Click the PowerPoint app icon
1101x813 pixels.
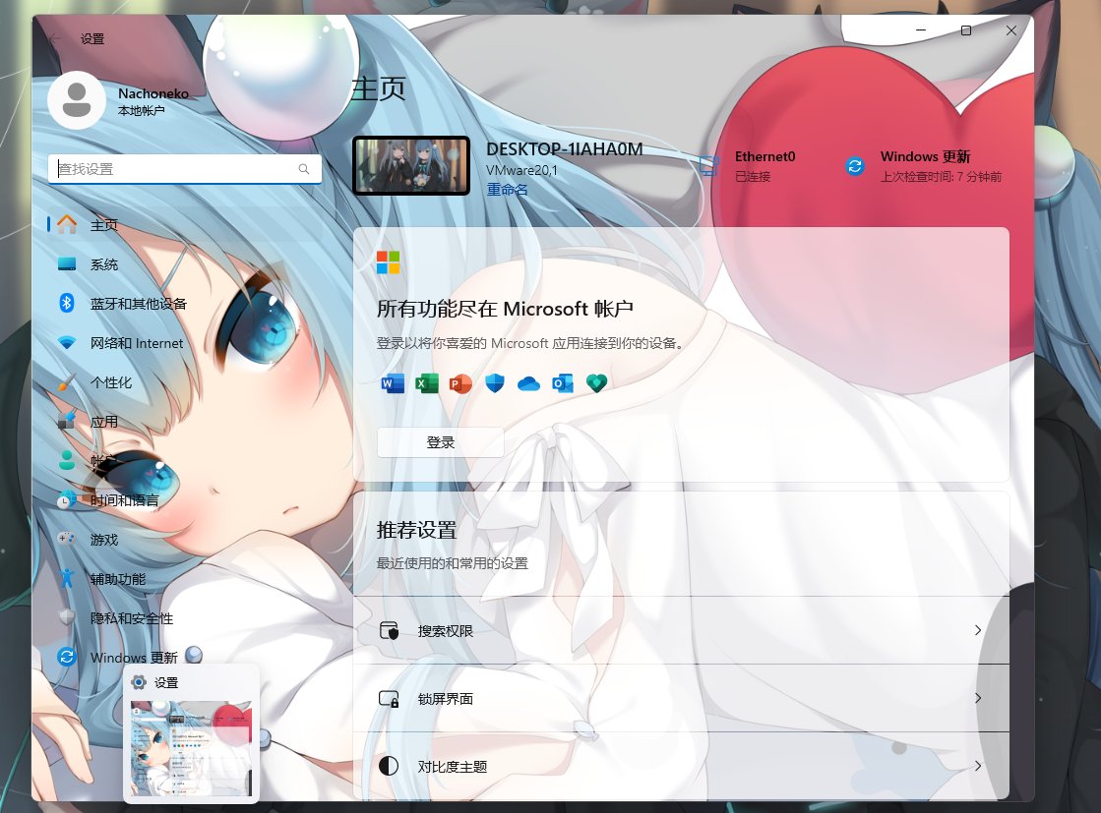[460, 383]
